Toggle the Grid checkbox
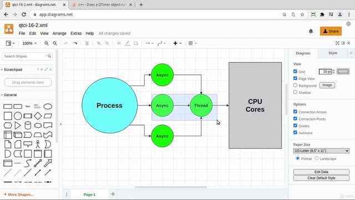Screen dimensions: 355x200 point(295,71)
